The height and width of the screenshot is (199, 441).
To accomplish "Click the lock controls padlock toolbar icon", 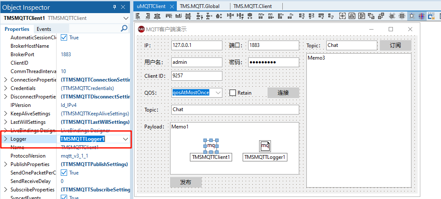I will pos(431,16).
